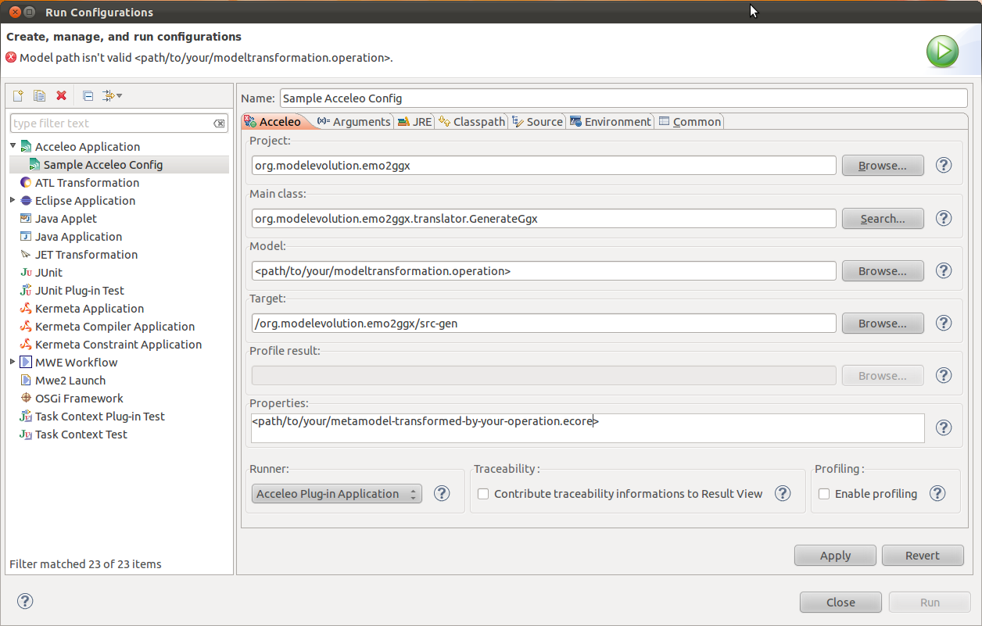The height and width of the screenshot is (626, 982).
Task: Delete the selected launch configuration
Action: 61,95
